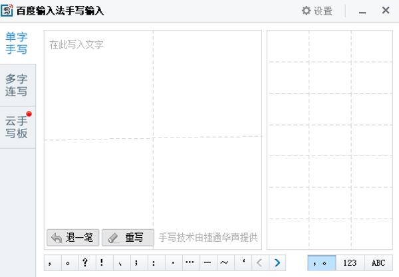399x277 pixels.
Task: Select the punctuation candidate mode toggle
Action: (321, 262)
